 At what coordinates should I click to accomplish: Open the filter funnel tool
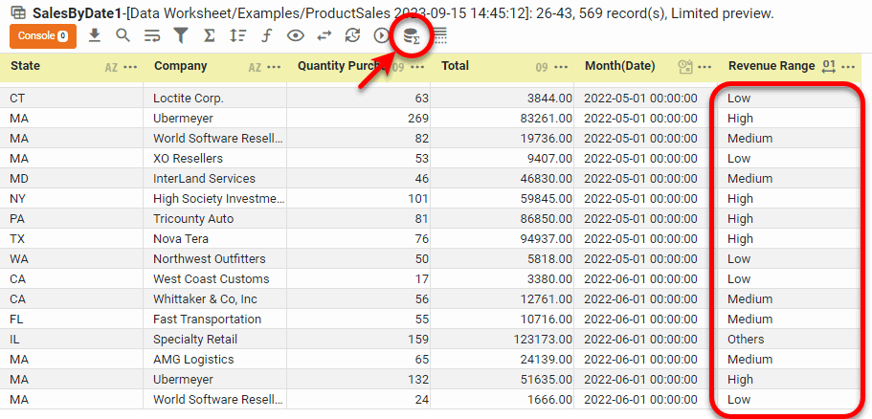coord(180,35)
